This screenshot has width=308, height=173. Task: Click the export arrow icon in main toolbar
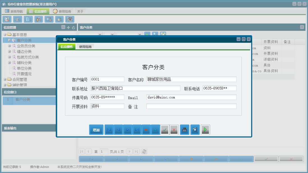(x=59, y=19)
